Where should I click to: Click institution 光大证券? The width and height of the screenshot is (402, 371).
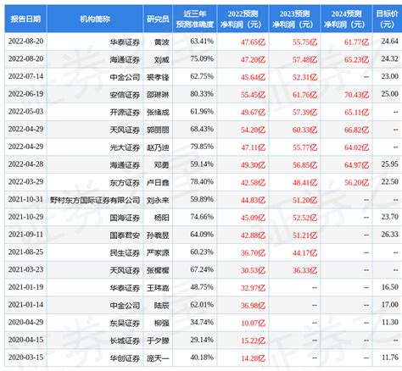click(x=125, y=147)
